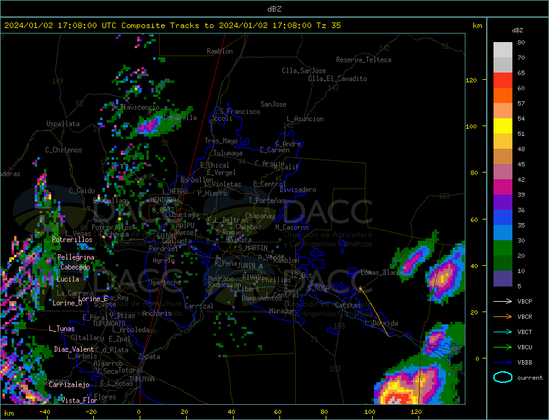Select the Lomas_Blancas map label
This screenshot has height=420, width=549.
(x=384, y=272)
